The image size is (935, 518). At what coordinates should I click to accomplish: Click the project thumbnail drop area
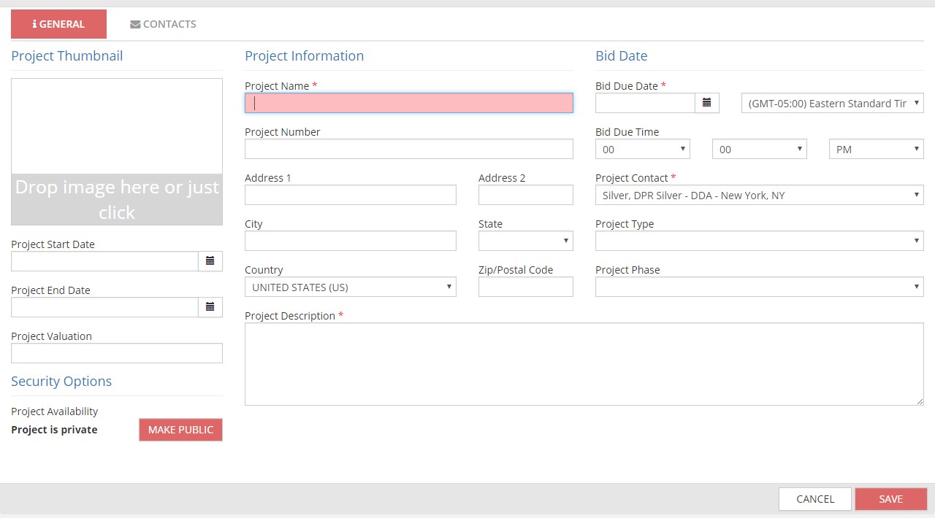(x=117, y=152)
